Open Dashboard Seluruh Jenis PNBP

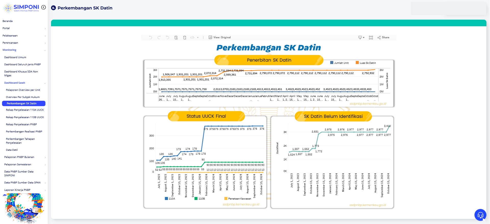(22, 65)
